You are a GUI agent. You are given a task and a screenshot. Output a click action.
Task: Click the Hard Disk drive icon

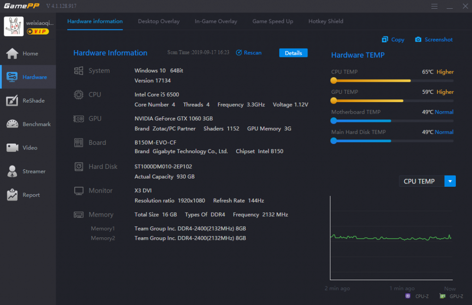78,167
